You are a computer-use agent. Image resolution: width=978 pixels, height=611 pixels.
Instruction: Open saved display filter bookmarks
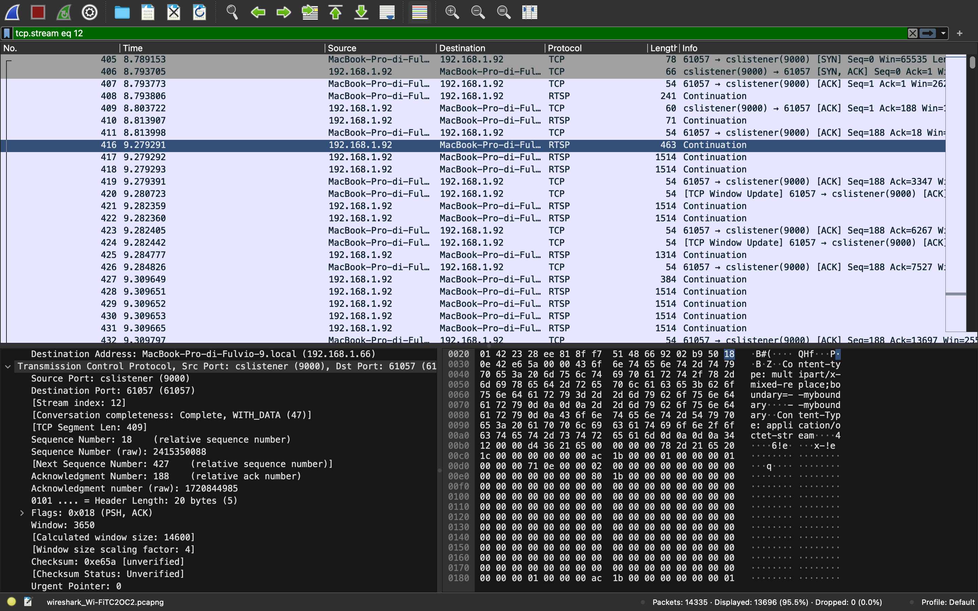(7, 33)
